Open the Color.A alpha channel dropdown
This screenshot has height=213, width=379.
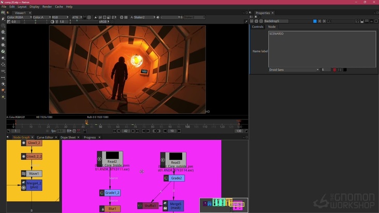pos(41,18)
